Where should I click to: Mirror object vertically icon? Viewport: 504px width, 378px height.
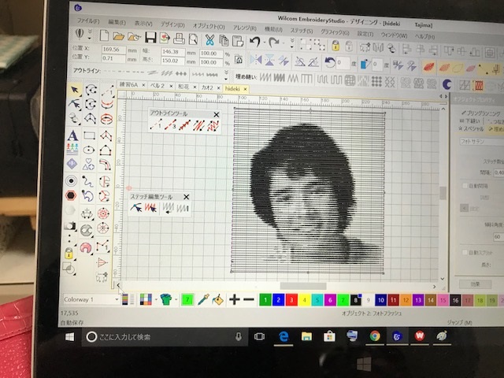tap(269, 61)
